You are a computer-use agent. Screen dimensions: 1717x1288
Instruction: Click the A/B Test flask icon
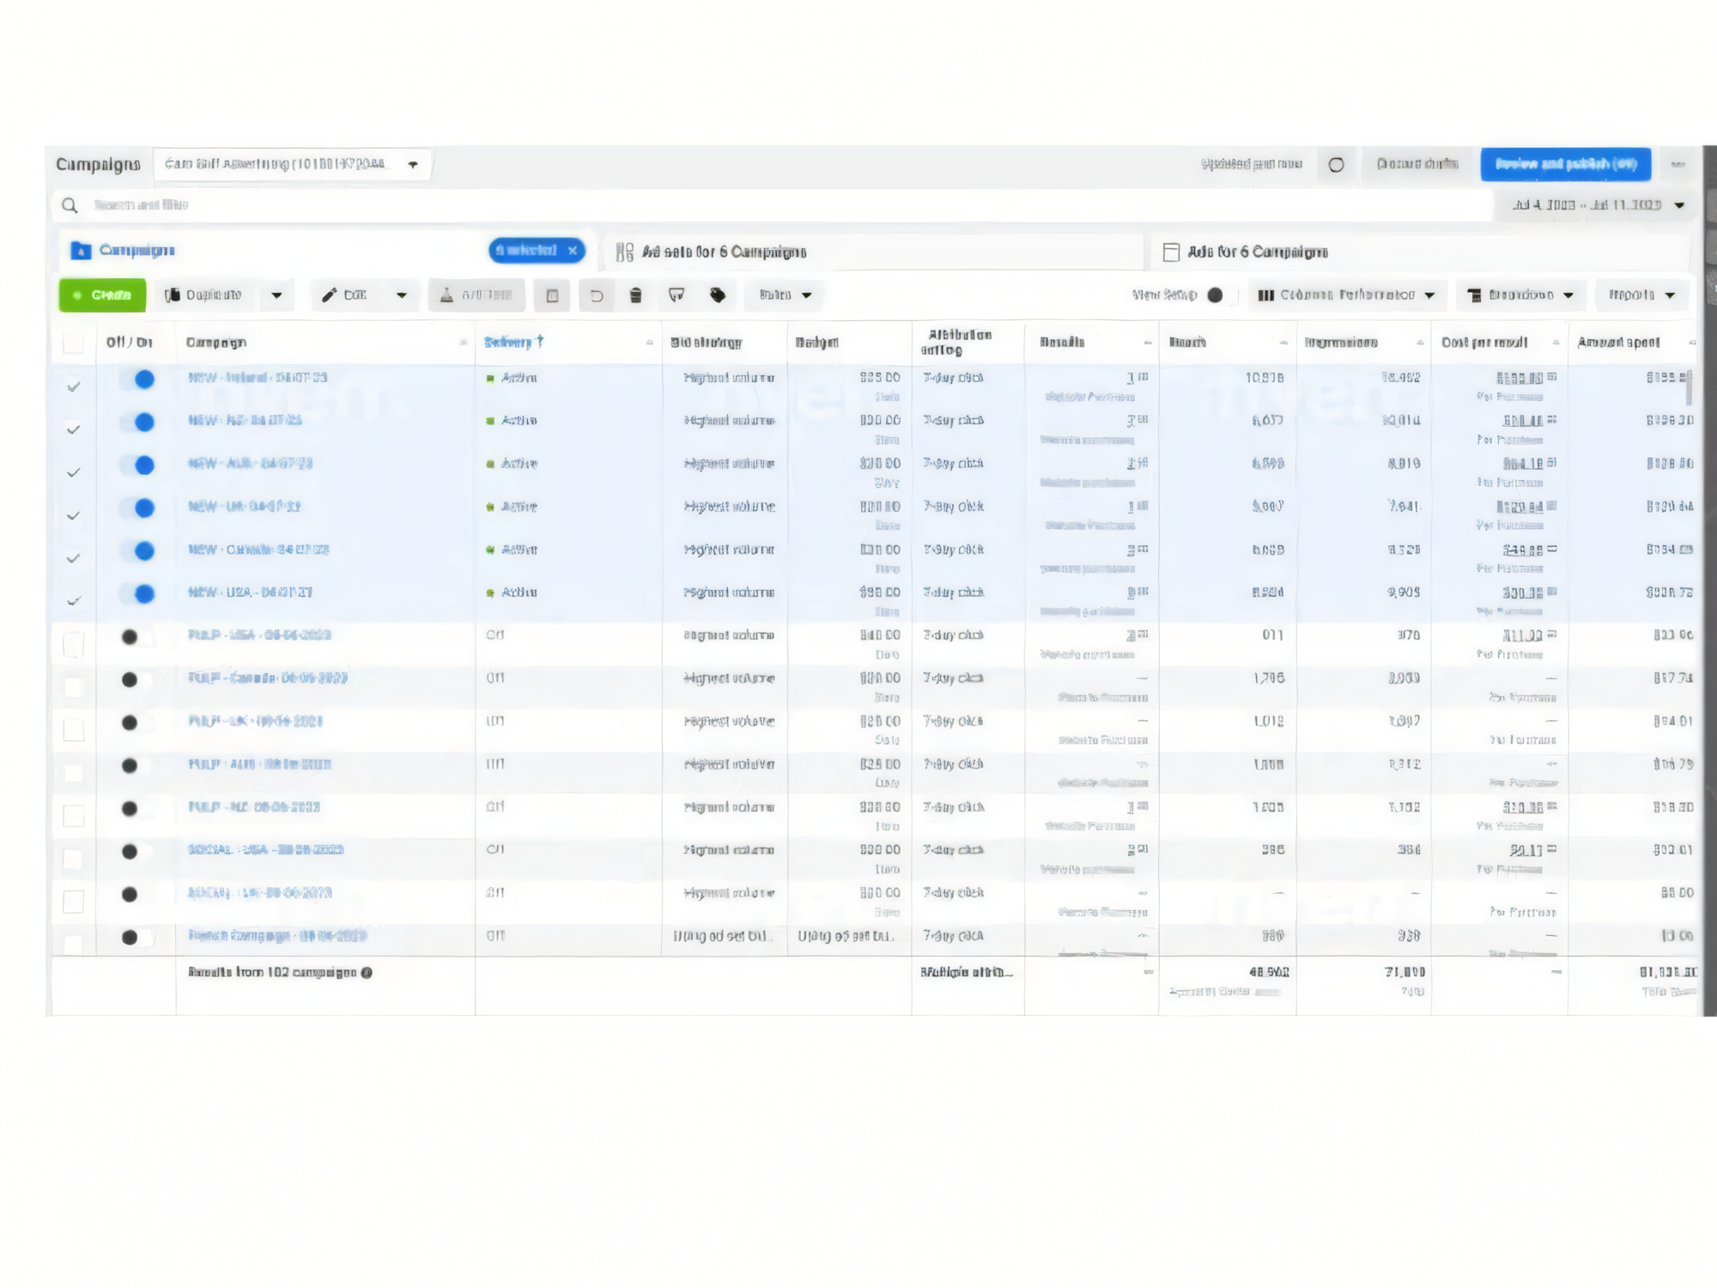446,295
